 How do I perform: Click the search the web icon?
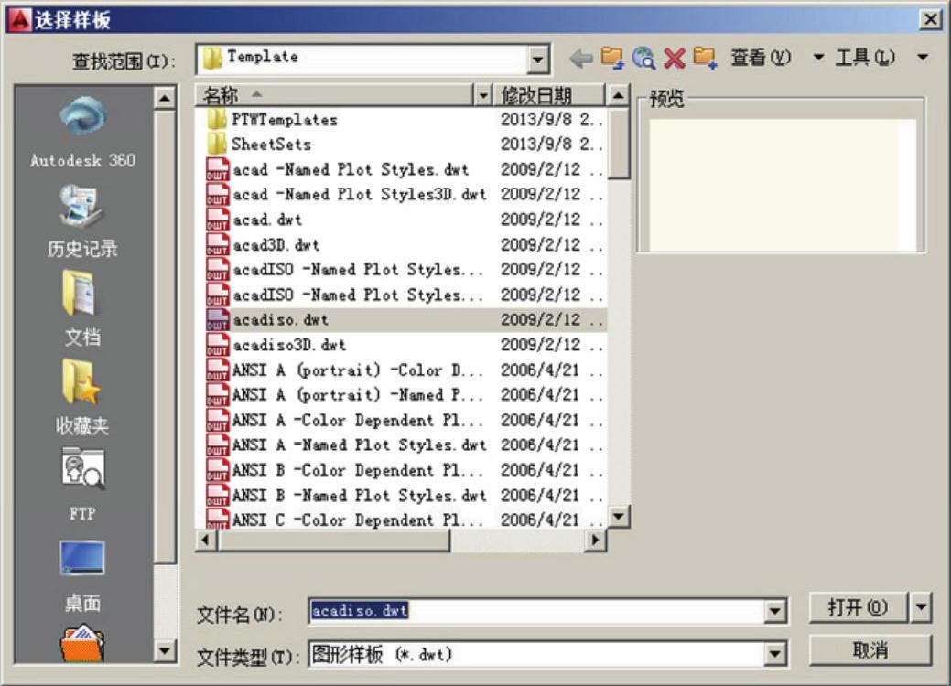pos(643,59)
